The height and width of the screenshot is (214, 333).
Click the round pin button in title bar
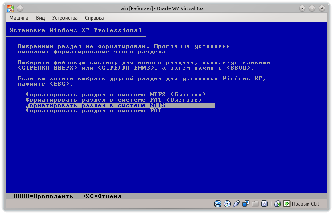click(20, 8)
